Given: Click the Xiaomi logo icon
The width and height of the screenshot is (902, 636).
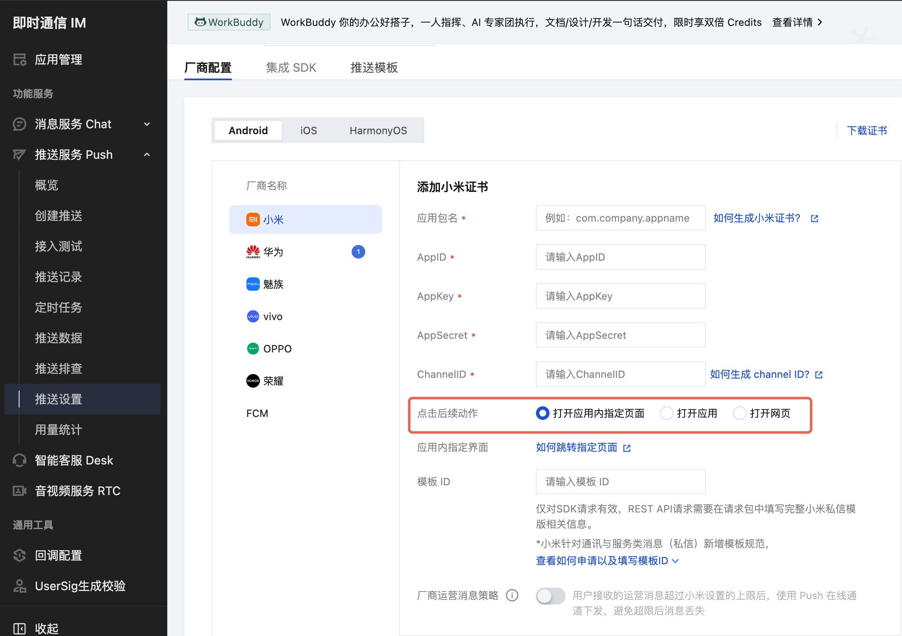Looking at the screenshot, I should coord(253,220).
